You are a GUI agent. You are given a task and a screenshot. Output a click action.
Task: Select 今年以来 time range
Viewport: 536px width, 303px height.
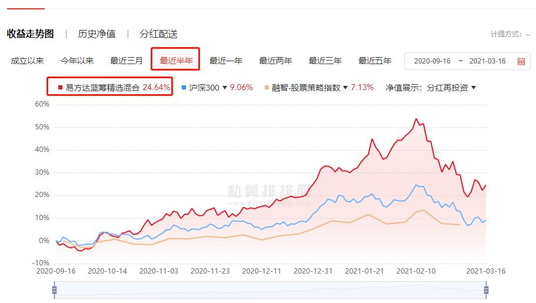click(x=77, y=61)
